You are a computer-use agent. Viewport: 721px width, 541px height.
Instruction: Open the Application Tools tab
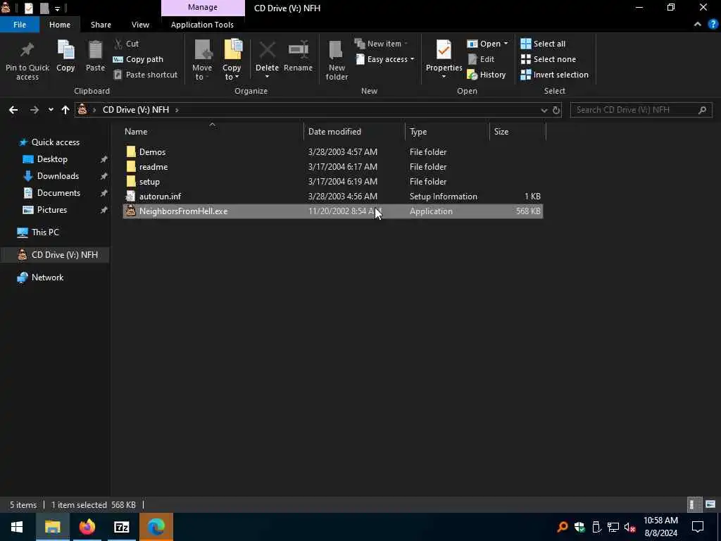pyautogui.click(x=202, y=25)
